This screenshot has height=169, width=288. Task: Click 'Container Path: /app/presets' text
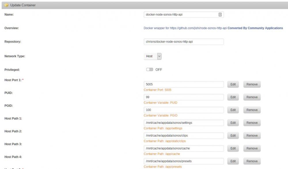(163, 167)
